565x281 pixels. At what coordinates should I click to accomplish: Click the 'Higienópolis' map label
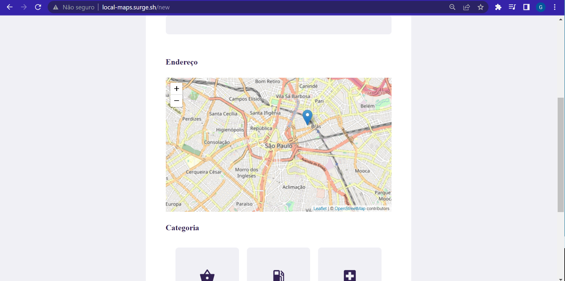230,130
